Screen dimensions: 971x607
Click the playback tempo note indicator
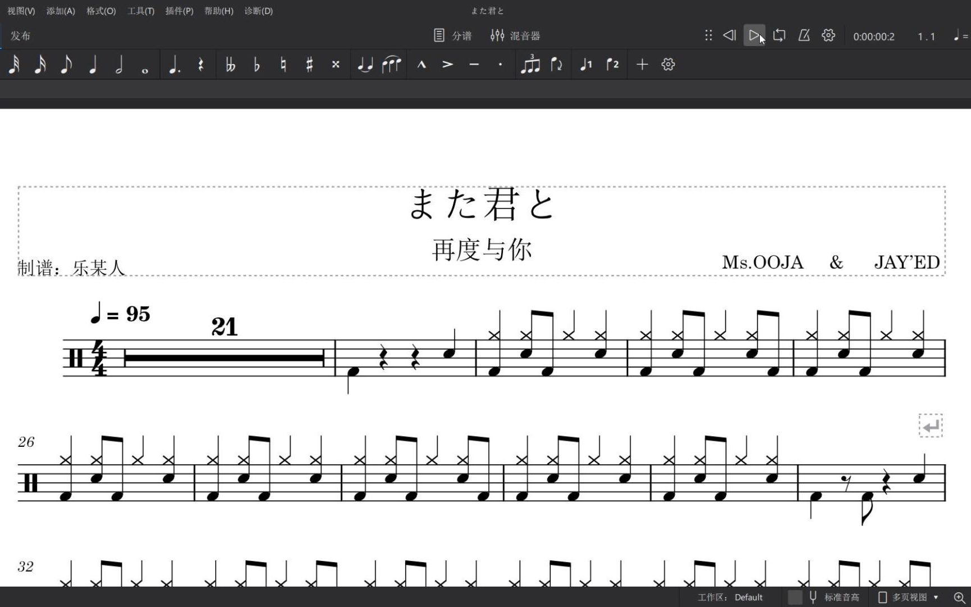tap(960, 36)
